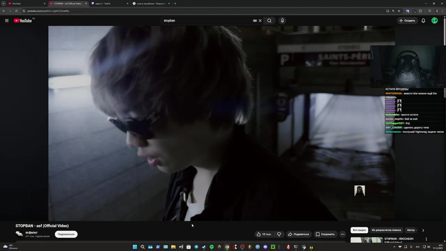The image size is (446, 251).
Task: Click the install/cast screen icon in address bar
Action: pos(387,11)
